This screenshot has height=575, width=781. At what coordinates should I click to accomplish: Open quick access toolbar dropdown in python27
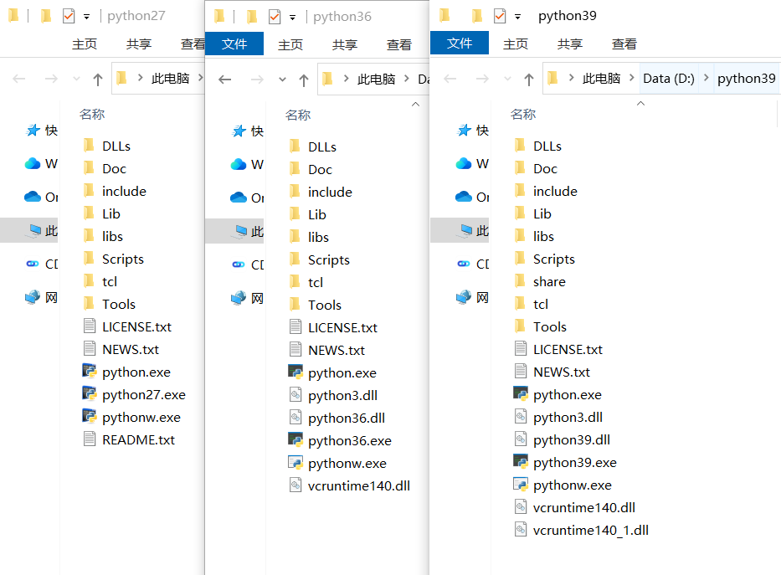pos(87,17)
